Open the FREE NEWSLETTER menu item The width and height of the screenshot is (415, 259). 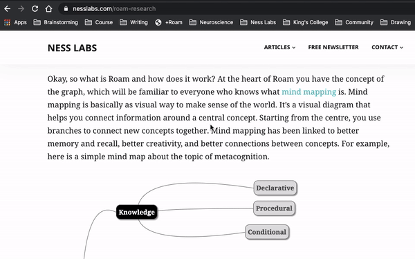pos(333,47)
